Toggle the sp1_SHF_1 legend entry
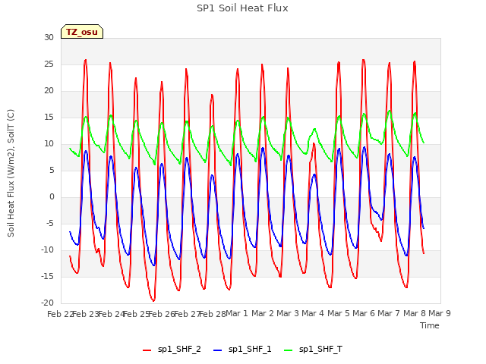This screenshot has height=364, width=486. 242,350
